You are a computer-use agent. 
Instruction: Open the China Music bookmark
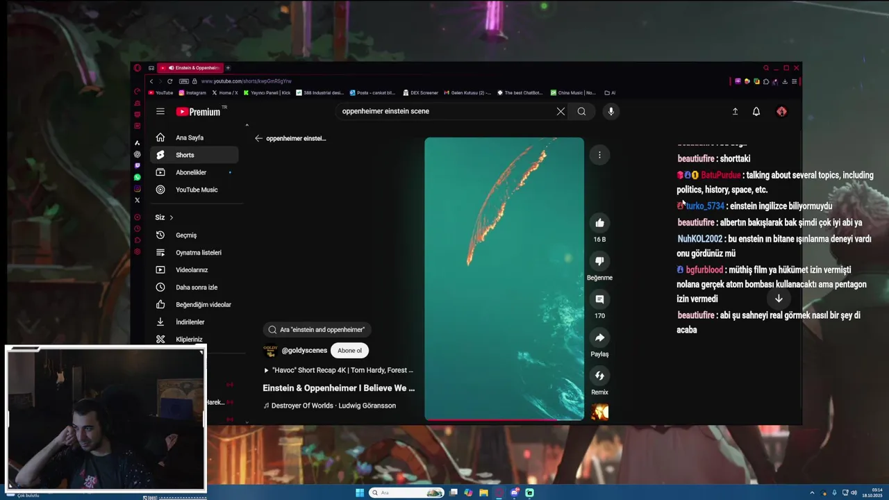[x=573, y=92]
